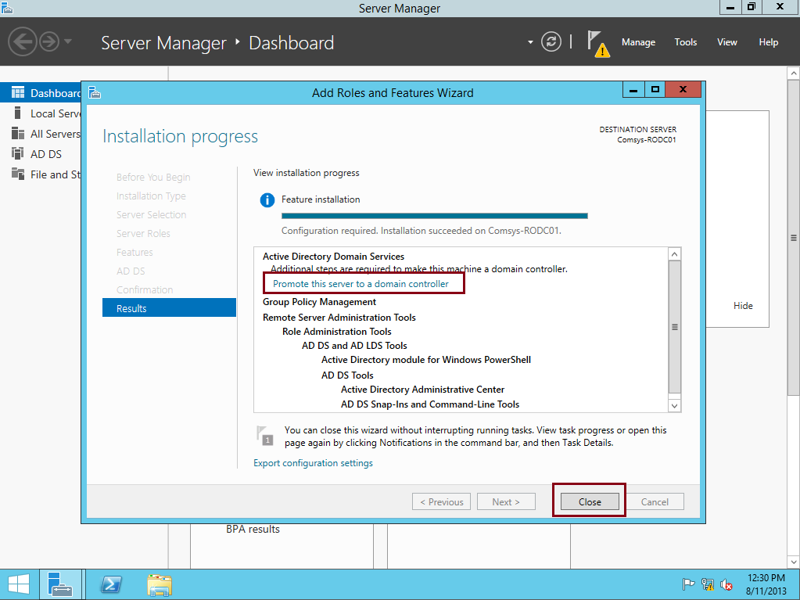Click the results list scroll up arrow
800x600 pixels.
click(675, 254)
